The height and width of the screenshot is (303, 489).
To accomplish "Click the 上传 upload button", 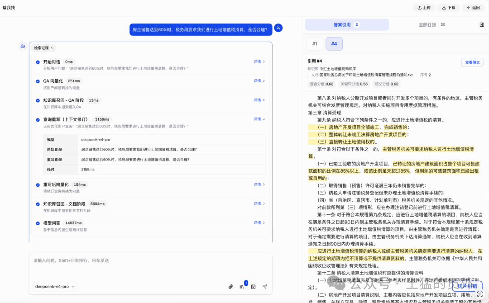I will 424,8.
